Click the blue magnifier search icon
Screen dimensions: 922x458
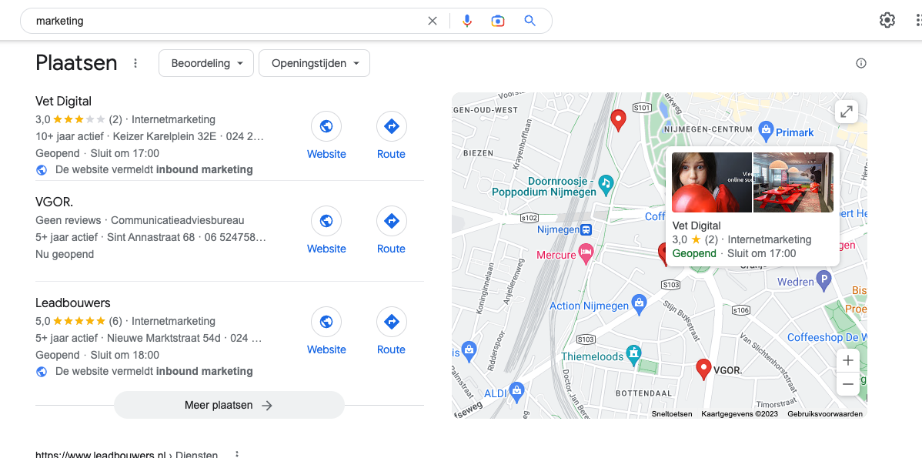click(529, 21)
